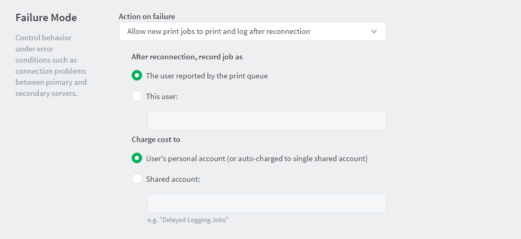
Task: Click the 'This user:' label text
Action: (x=162, y=96)
